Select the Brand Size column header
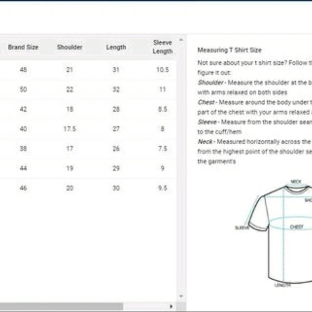Screen dimensions: 312x312 pyautogui.click(x=23, y=47)
